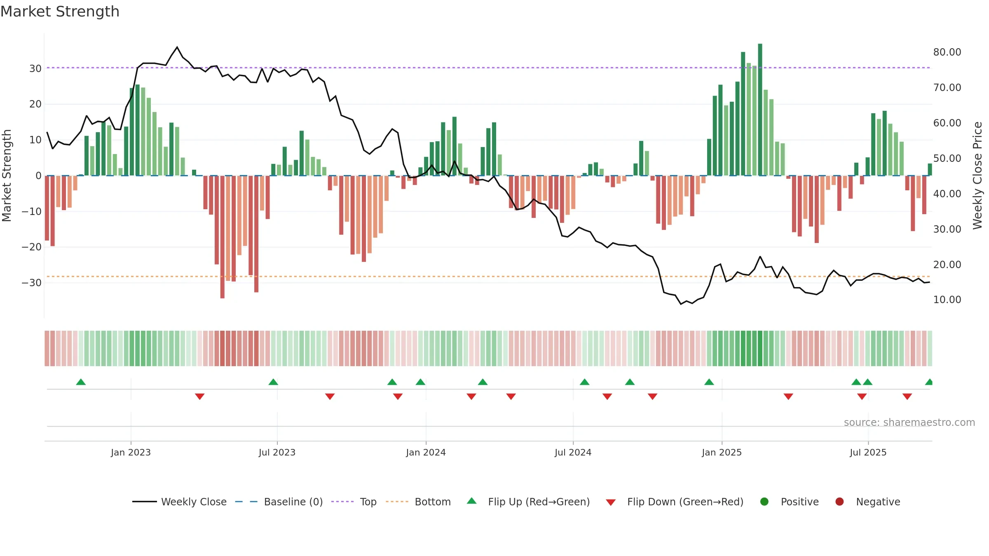The image size is (989, 556).
Task: Select the earliest green Flip Up marker
Action: click(81, 382)
